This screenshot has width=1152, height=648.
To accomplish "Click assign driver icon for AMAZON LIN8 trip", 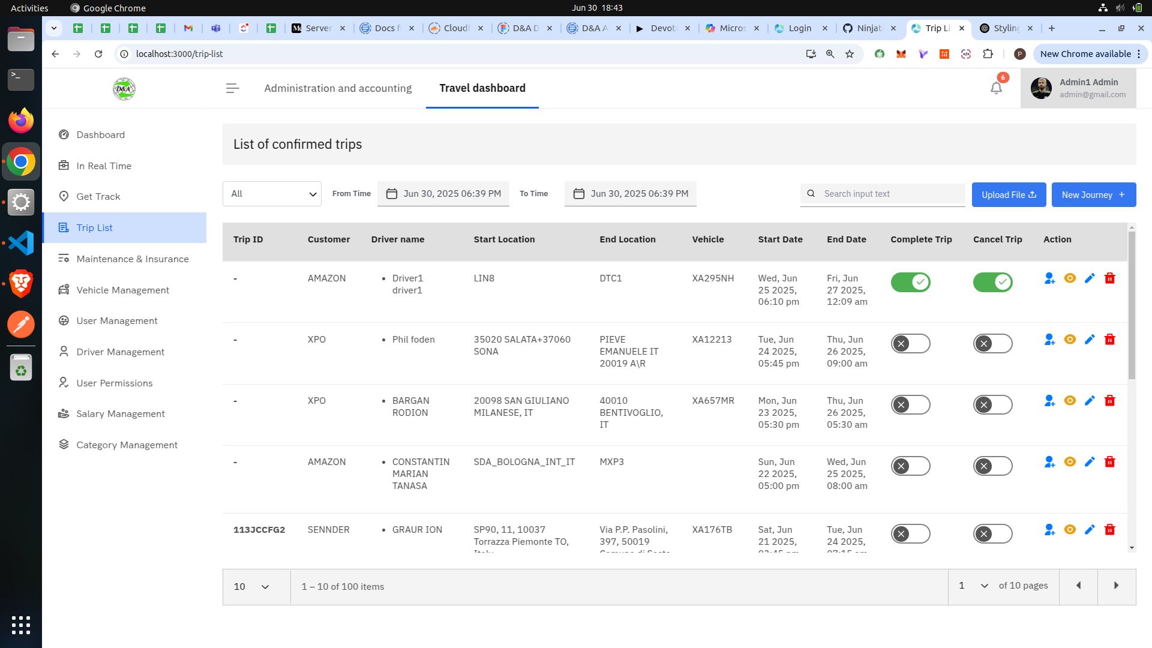I will click(1049, 278).
